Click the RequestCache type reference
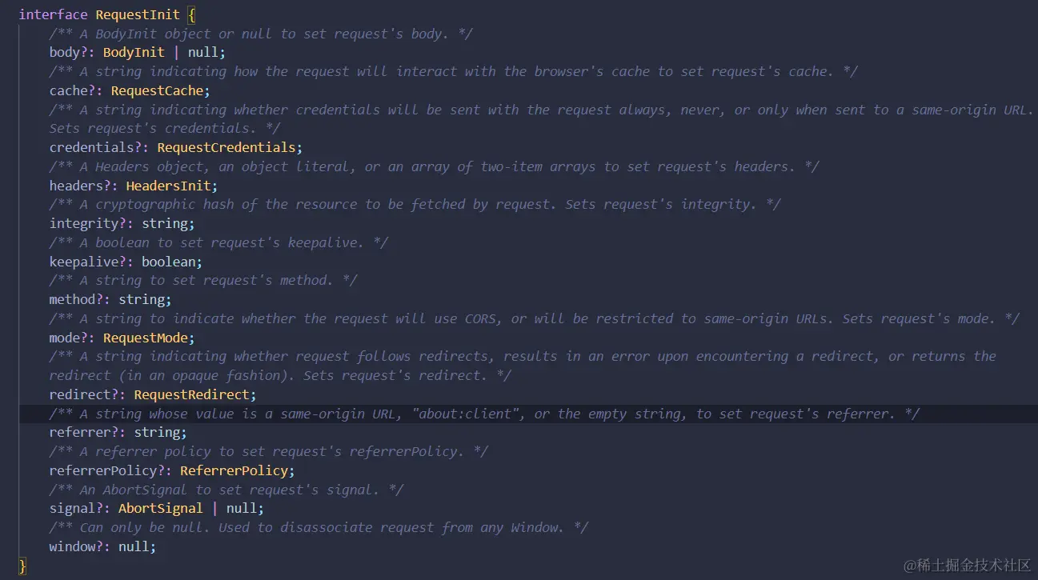1038x580 pixels. pos(157,90)
